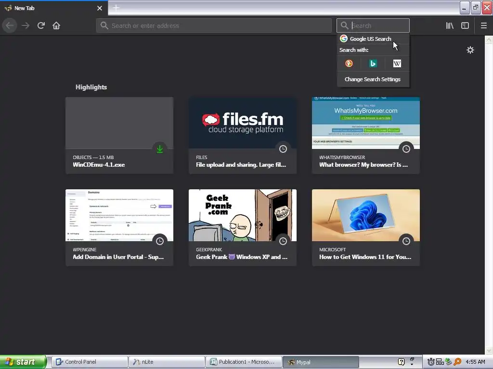
Task: Click history clock on GeekPrank tile
Action: click(283, 241)
